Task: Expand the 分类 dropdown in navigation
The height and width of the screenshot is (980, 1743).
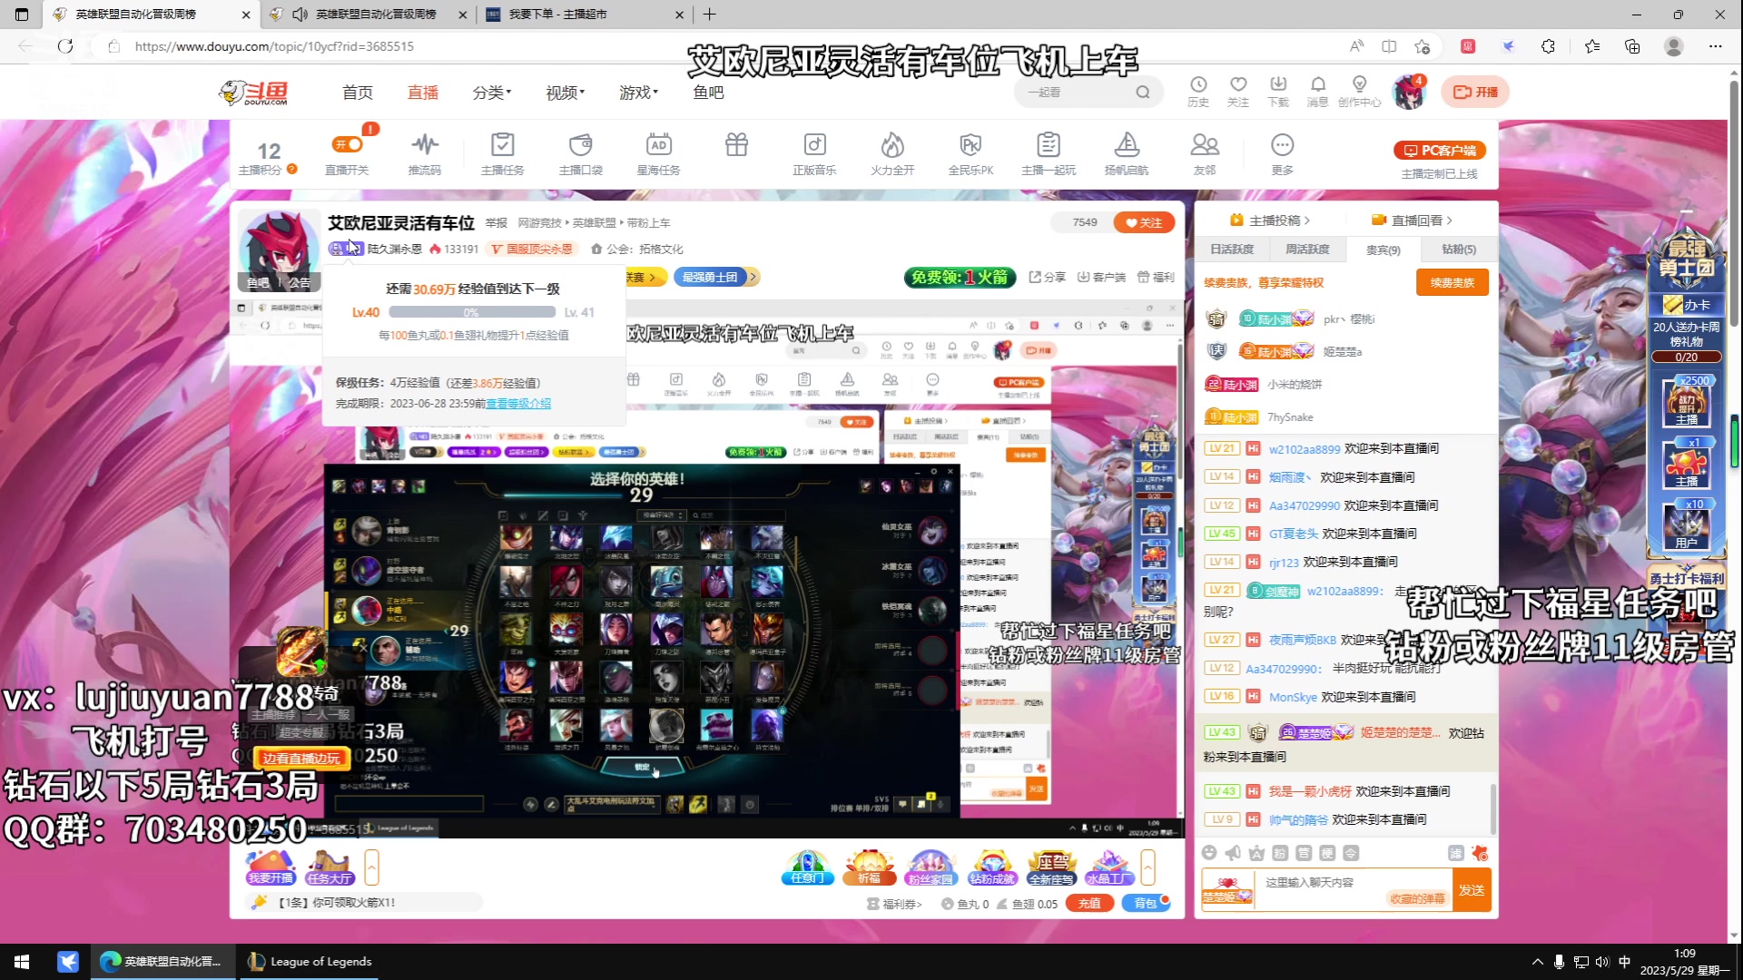Action: click(491, 92)
